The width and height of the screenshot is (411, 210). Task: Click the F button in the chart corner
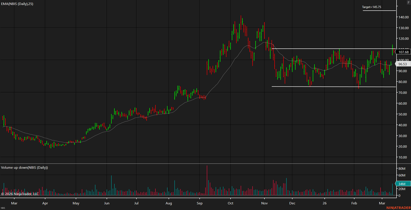[409, 3]
